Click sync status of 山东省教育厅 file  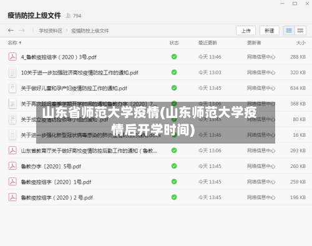tap(174, 150)
